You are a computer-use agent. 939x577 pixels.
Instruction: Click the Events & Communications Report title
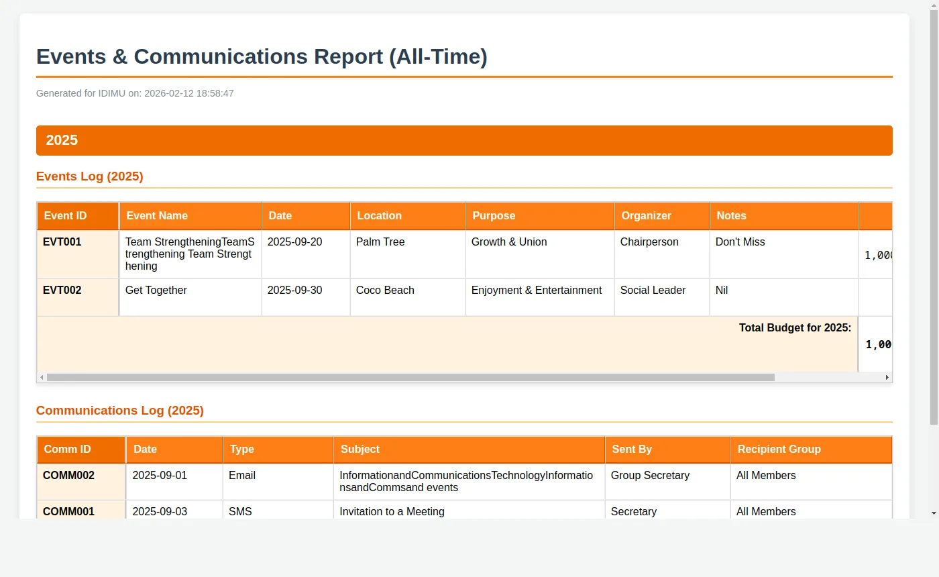coord(262,56)
